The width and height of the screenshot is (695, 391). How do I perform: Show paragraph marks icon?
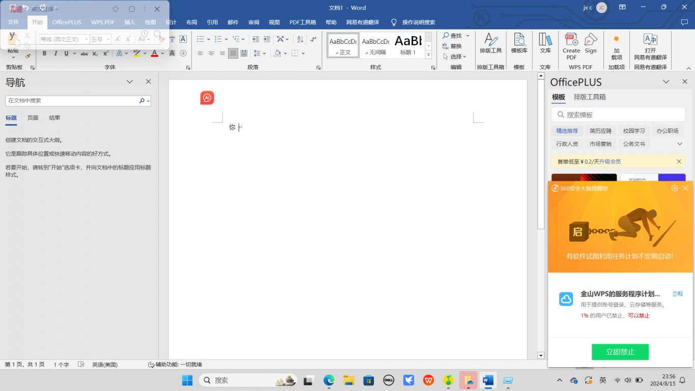tap(313, 39)
